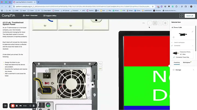Collapse the right panel via arrow handle
197x110 pixels.
(x=169, y=66)
